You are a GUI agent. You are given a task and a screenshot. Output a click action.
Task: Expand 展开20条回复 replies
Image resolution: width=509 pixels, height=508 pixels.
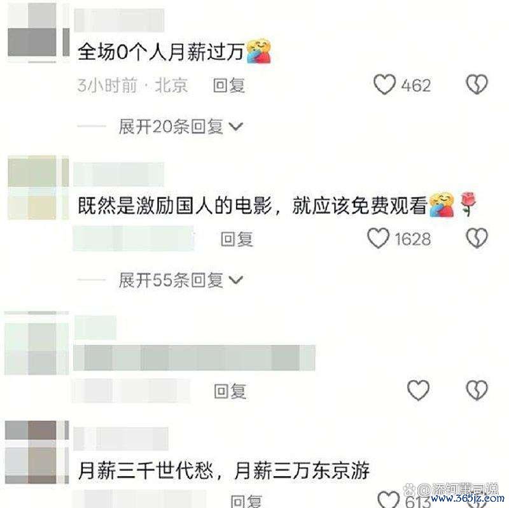point(180,127)
